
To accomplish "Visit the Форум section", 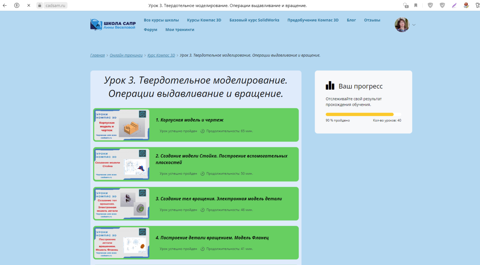I will (x=151, y=30).
